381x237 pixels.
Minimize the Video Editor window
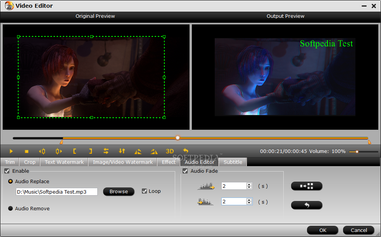click(364, 6)
